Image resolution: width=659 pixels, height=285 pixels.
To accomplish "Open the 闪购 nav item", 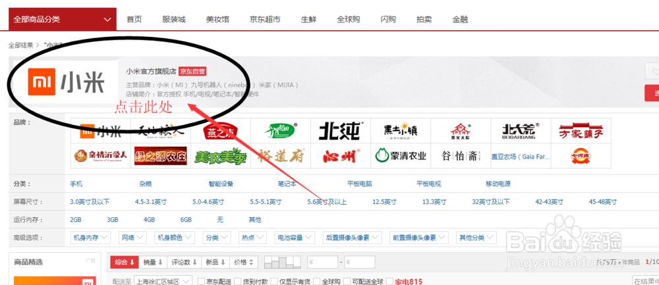I will click(x=388, y=19).
